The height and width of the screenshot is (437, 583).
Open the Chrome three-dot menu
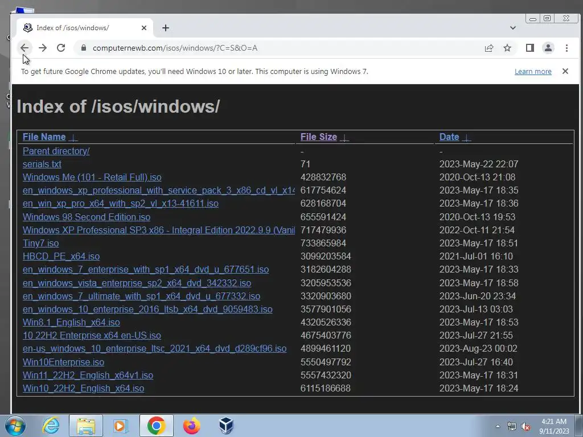566,48
